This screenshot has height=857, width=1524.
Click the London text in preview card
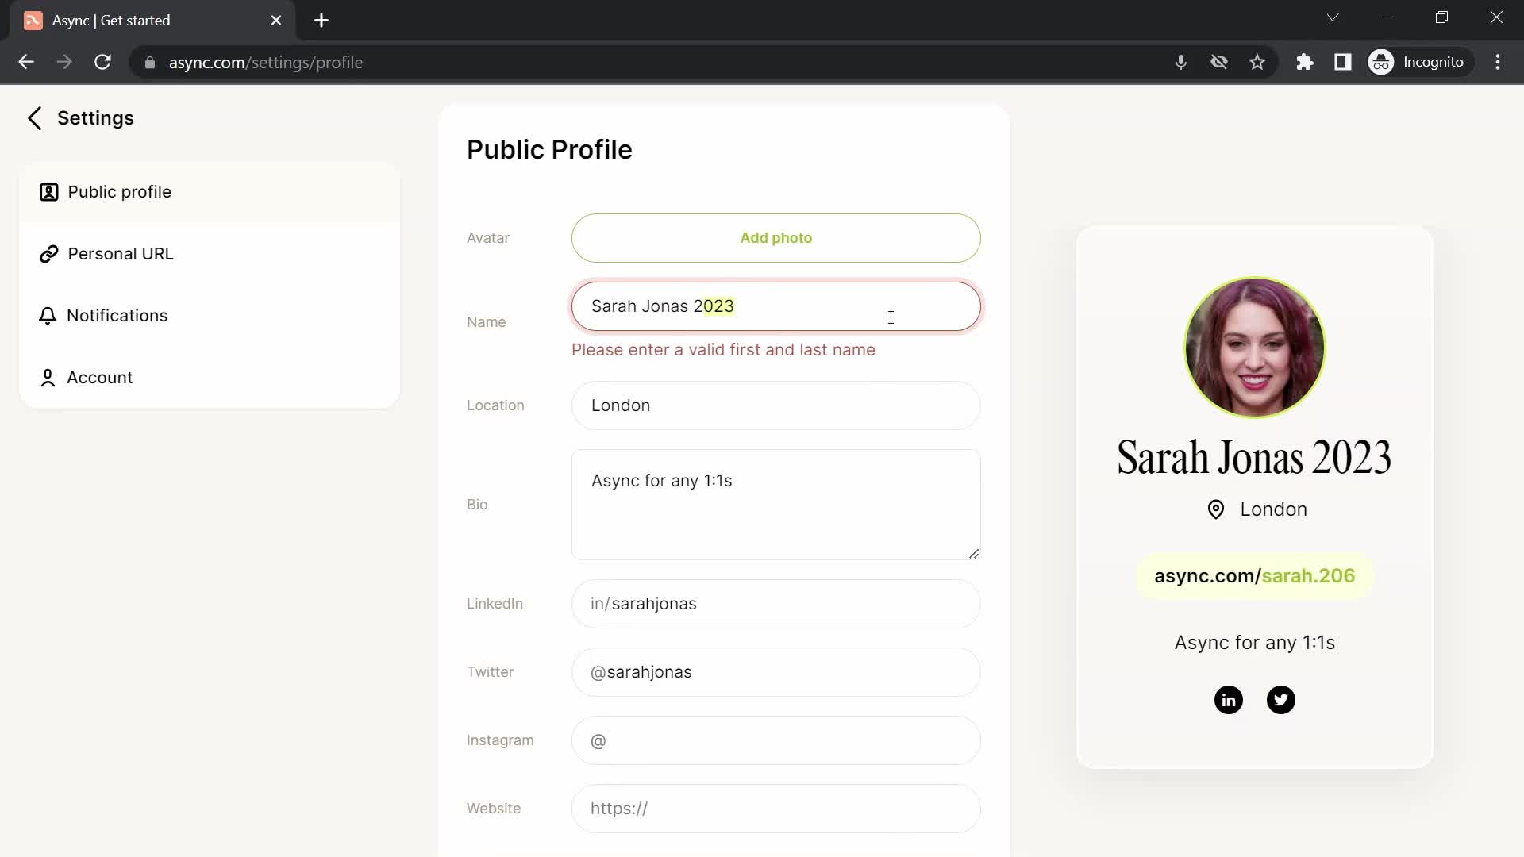[1273, 509]
